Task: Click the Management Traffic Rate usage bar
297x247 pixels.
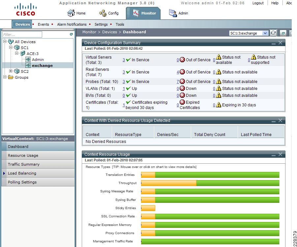Action: (210, 241)
